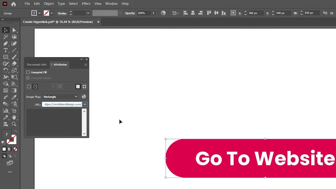Open the Object menu
Viewport: 336px width, 189px height.
(x=49, y=3)
